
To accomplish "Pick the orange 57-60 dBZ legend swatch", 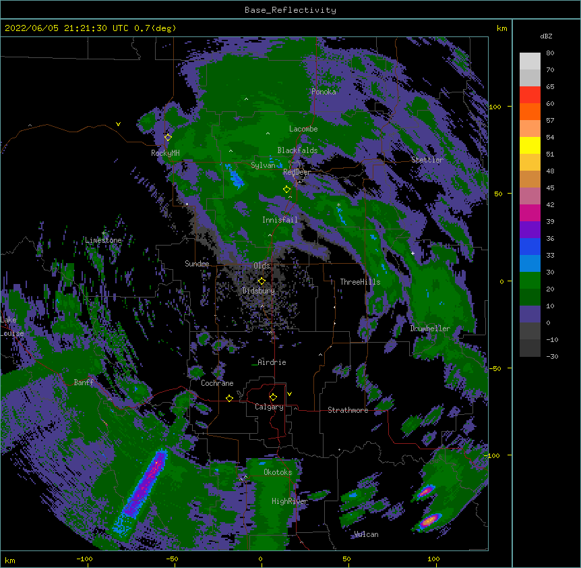I will tap(530, 111).
